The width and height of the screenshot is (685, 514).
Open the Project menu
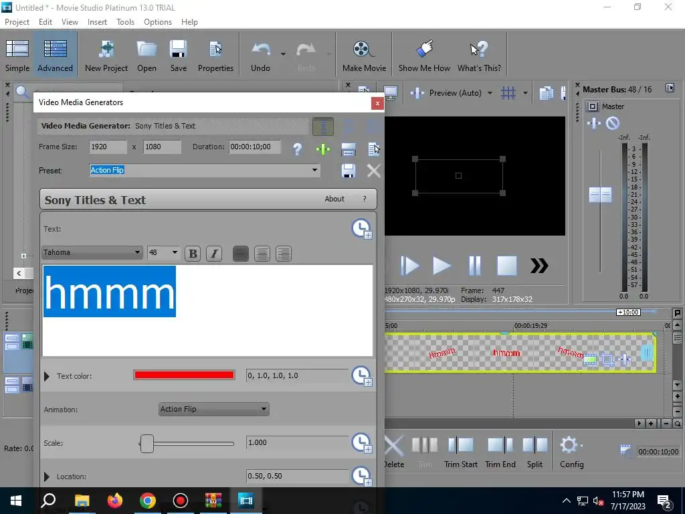[17, 22]
